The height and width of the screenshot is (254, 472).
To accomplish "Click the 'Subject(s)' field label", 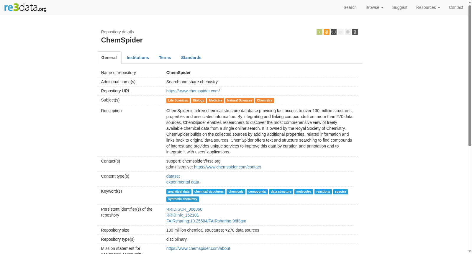I will [110, 100].
